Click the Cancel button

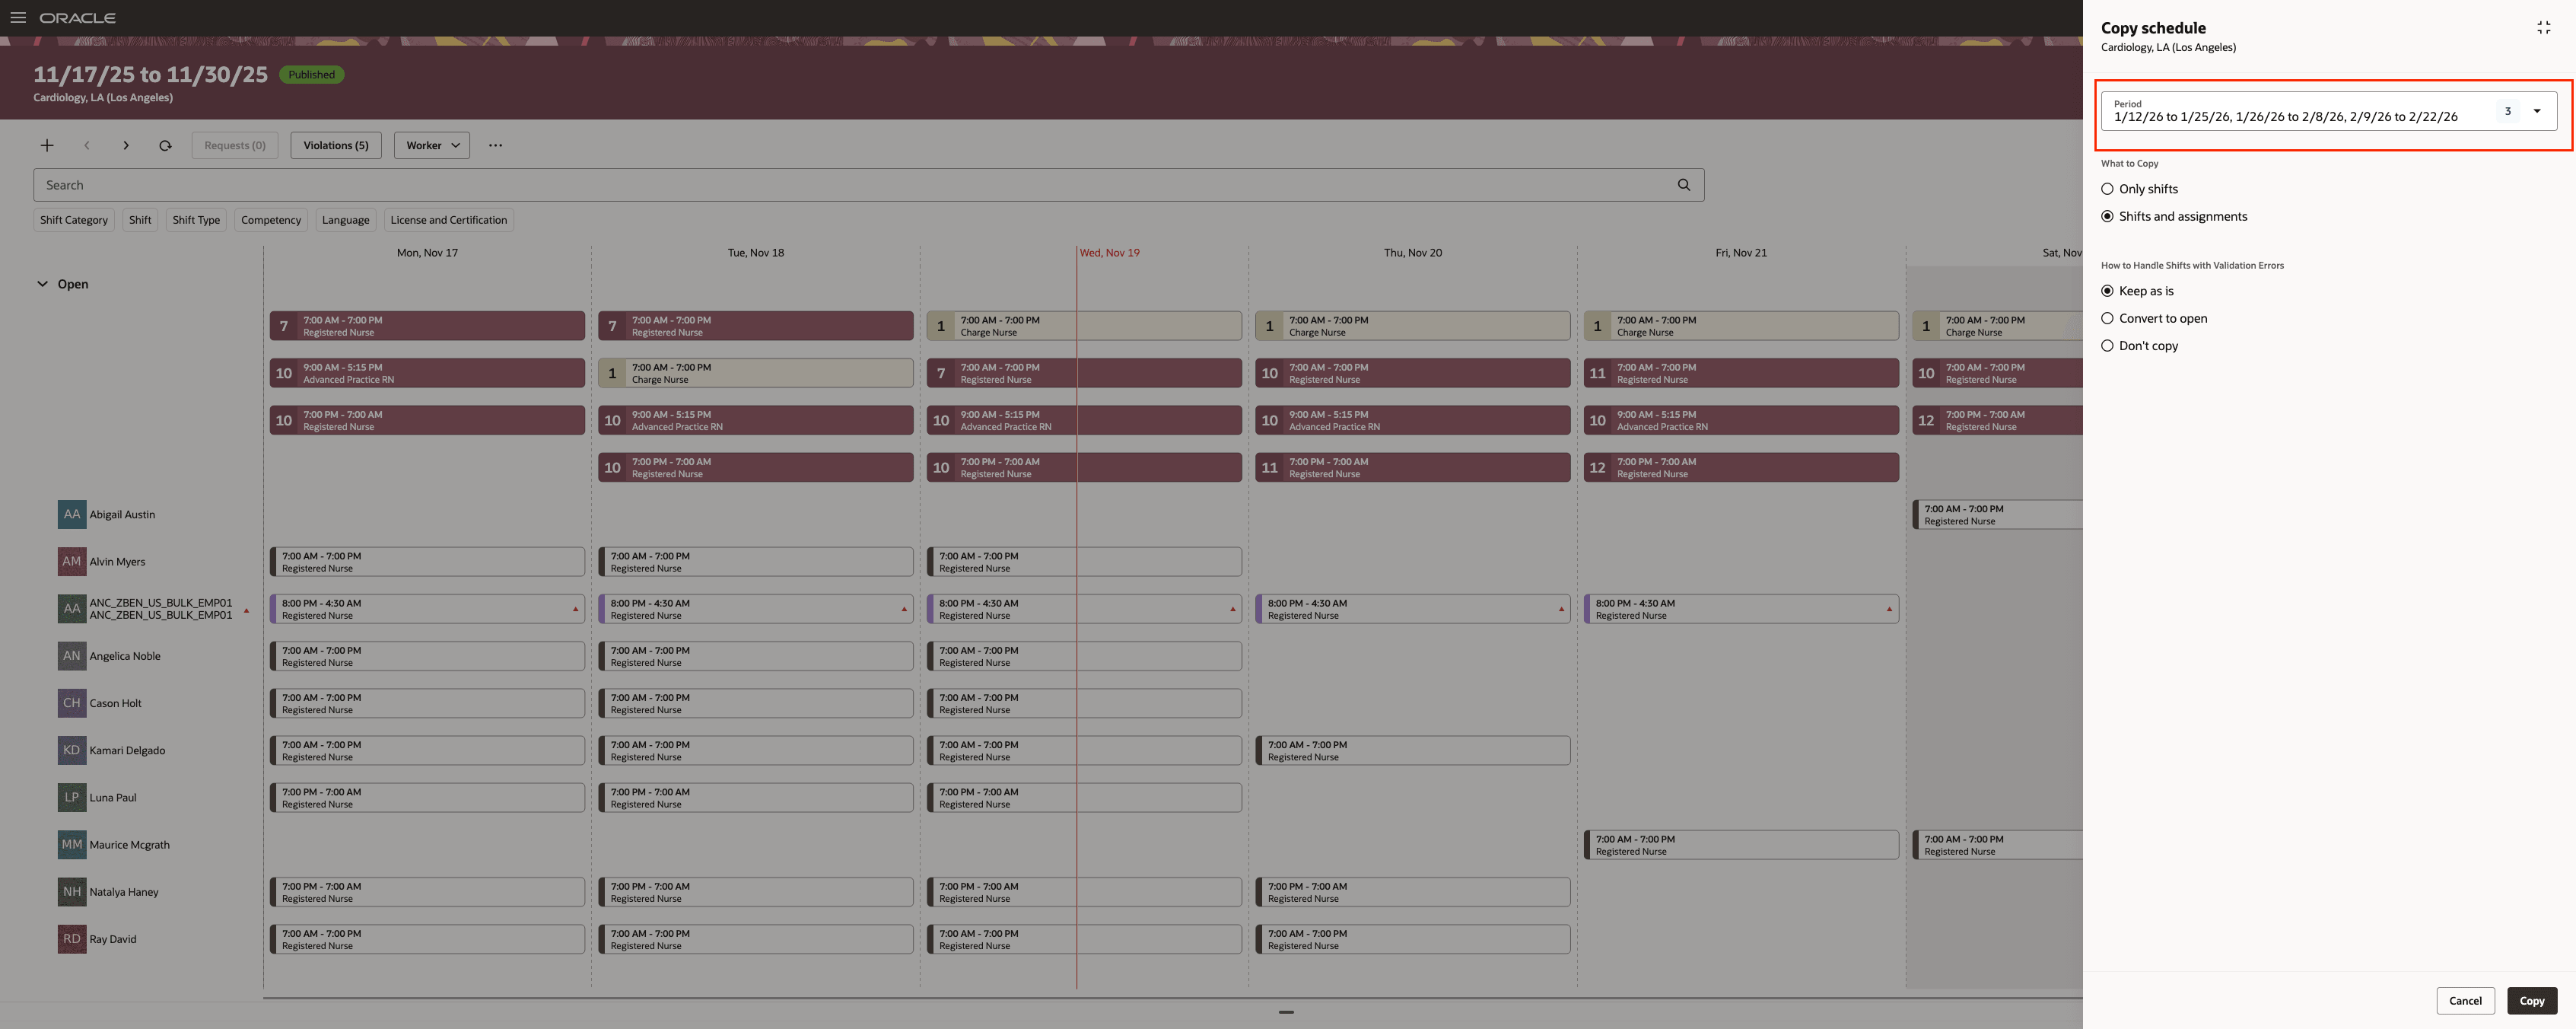click(x=2465, y=1000)
